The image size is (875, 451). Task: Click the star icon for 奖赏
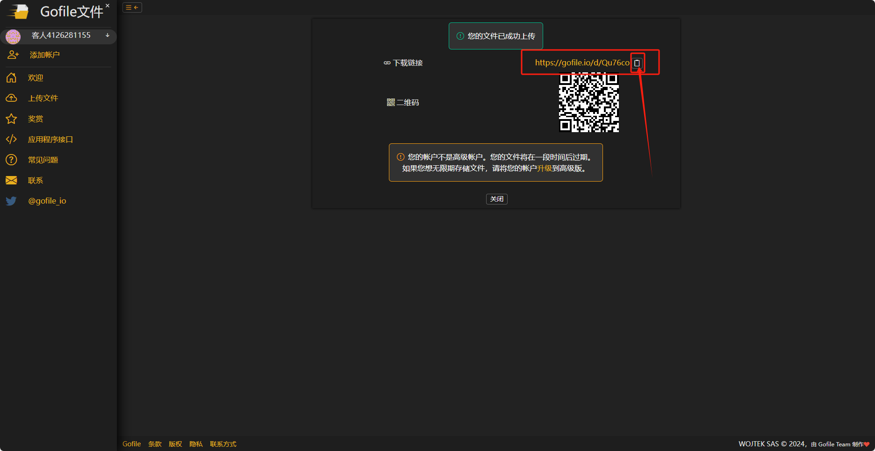pyautogui.click(x=11, y=119)
